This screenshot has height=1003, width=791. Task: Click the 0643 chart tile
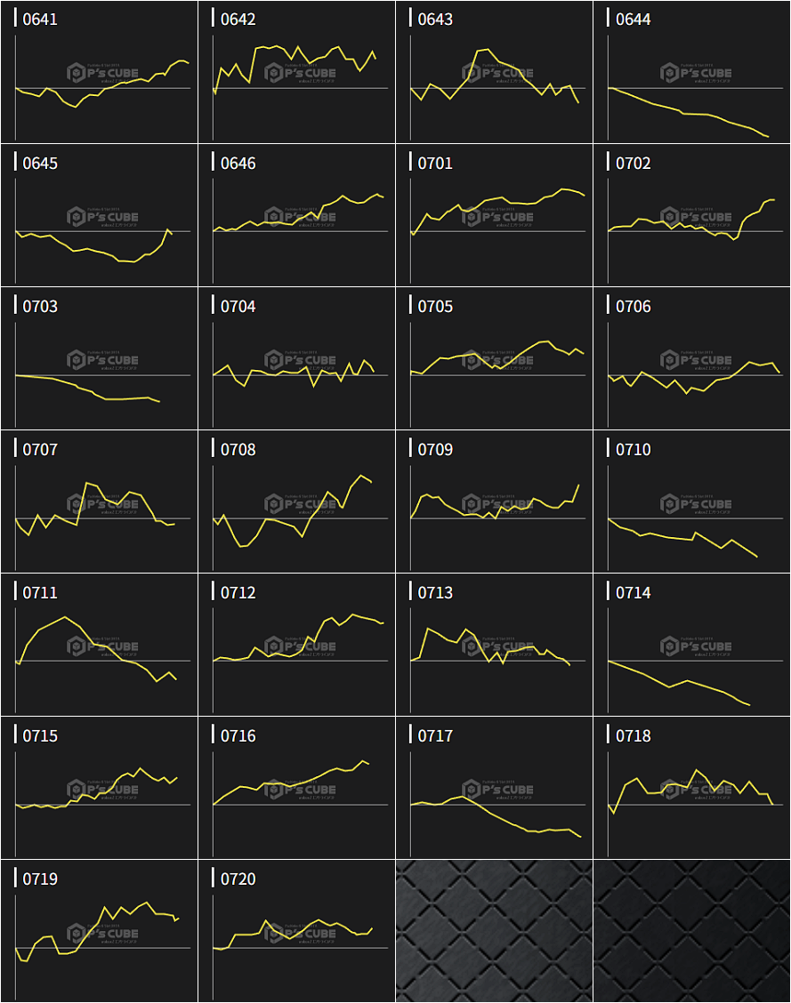coord(494,72)
